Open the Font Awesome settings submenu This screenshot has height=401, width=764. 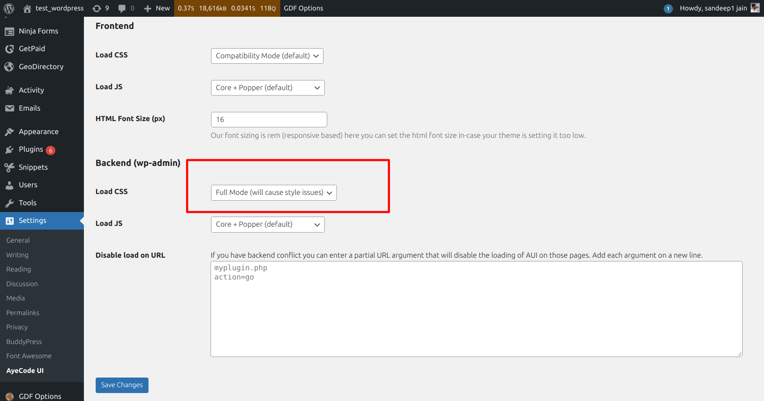pos(29,356)
